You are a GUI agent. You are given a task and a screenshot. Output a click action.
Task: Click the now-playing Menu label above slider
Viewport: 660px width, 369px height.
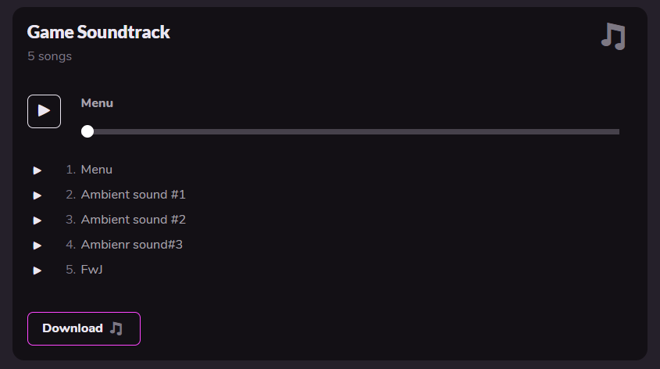[97, 103]
